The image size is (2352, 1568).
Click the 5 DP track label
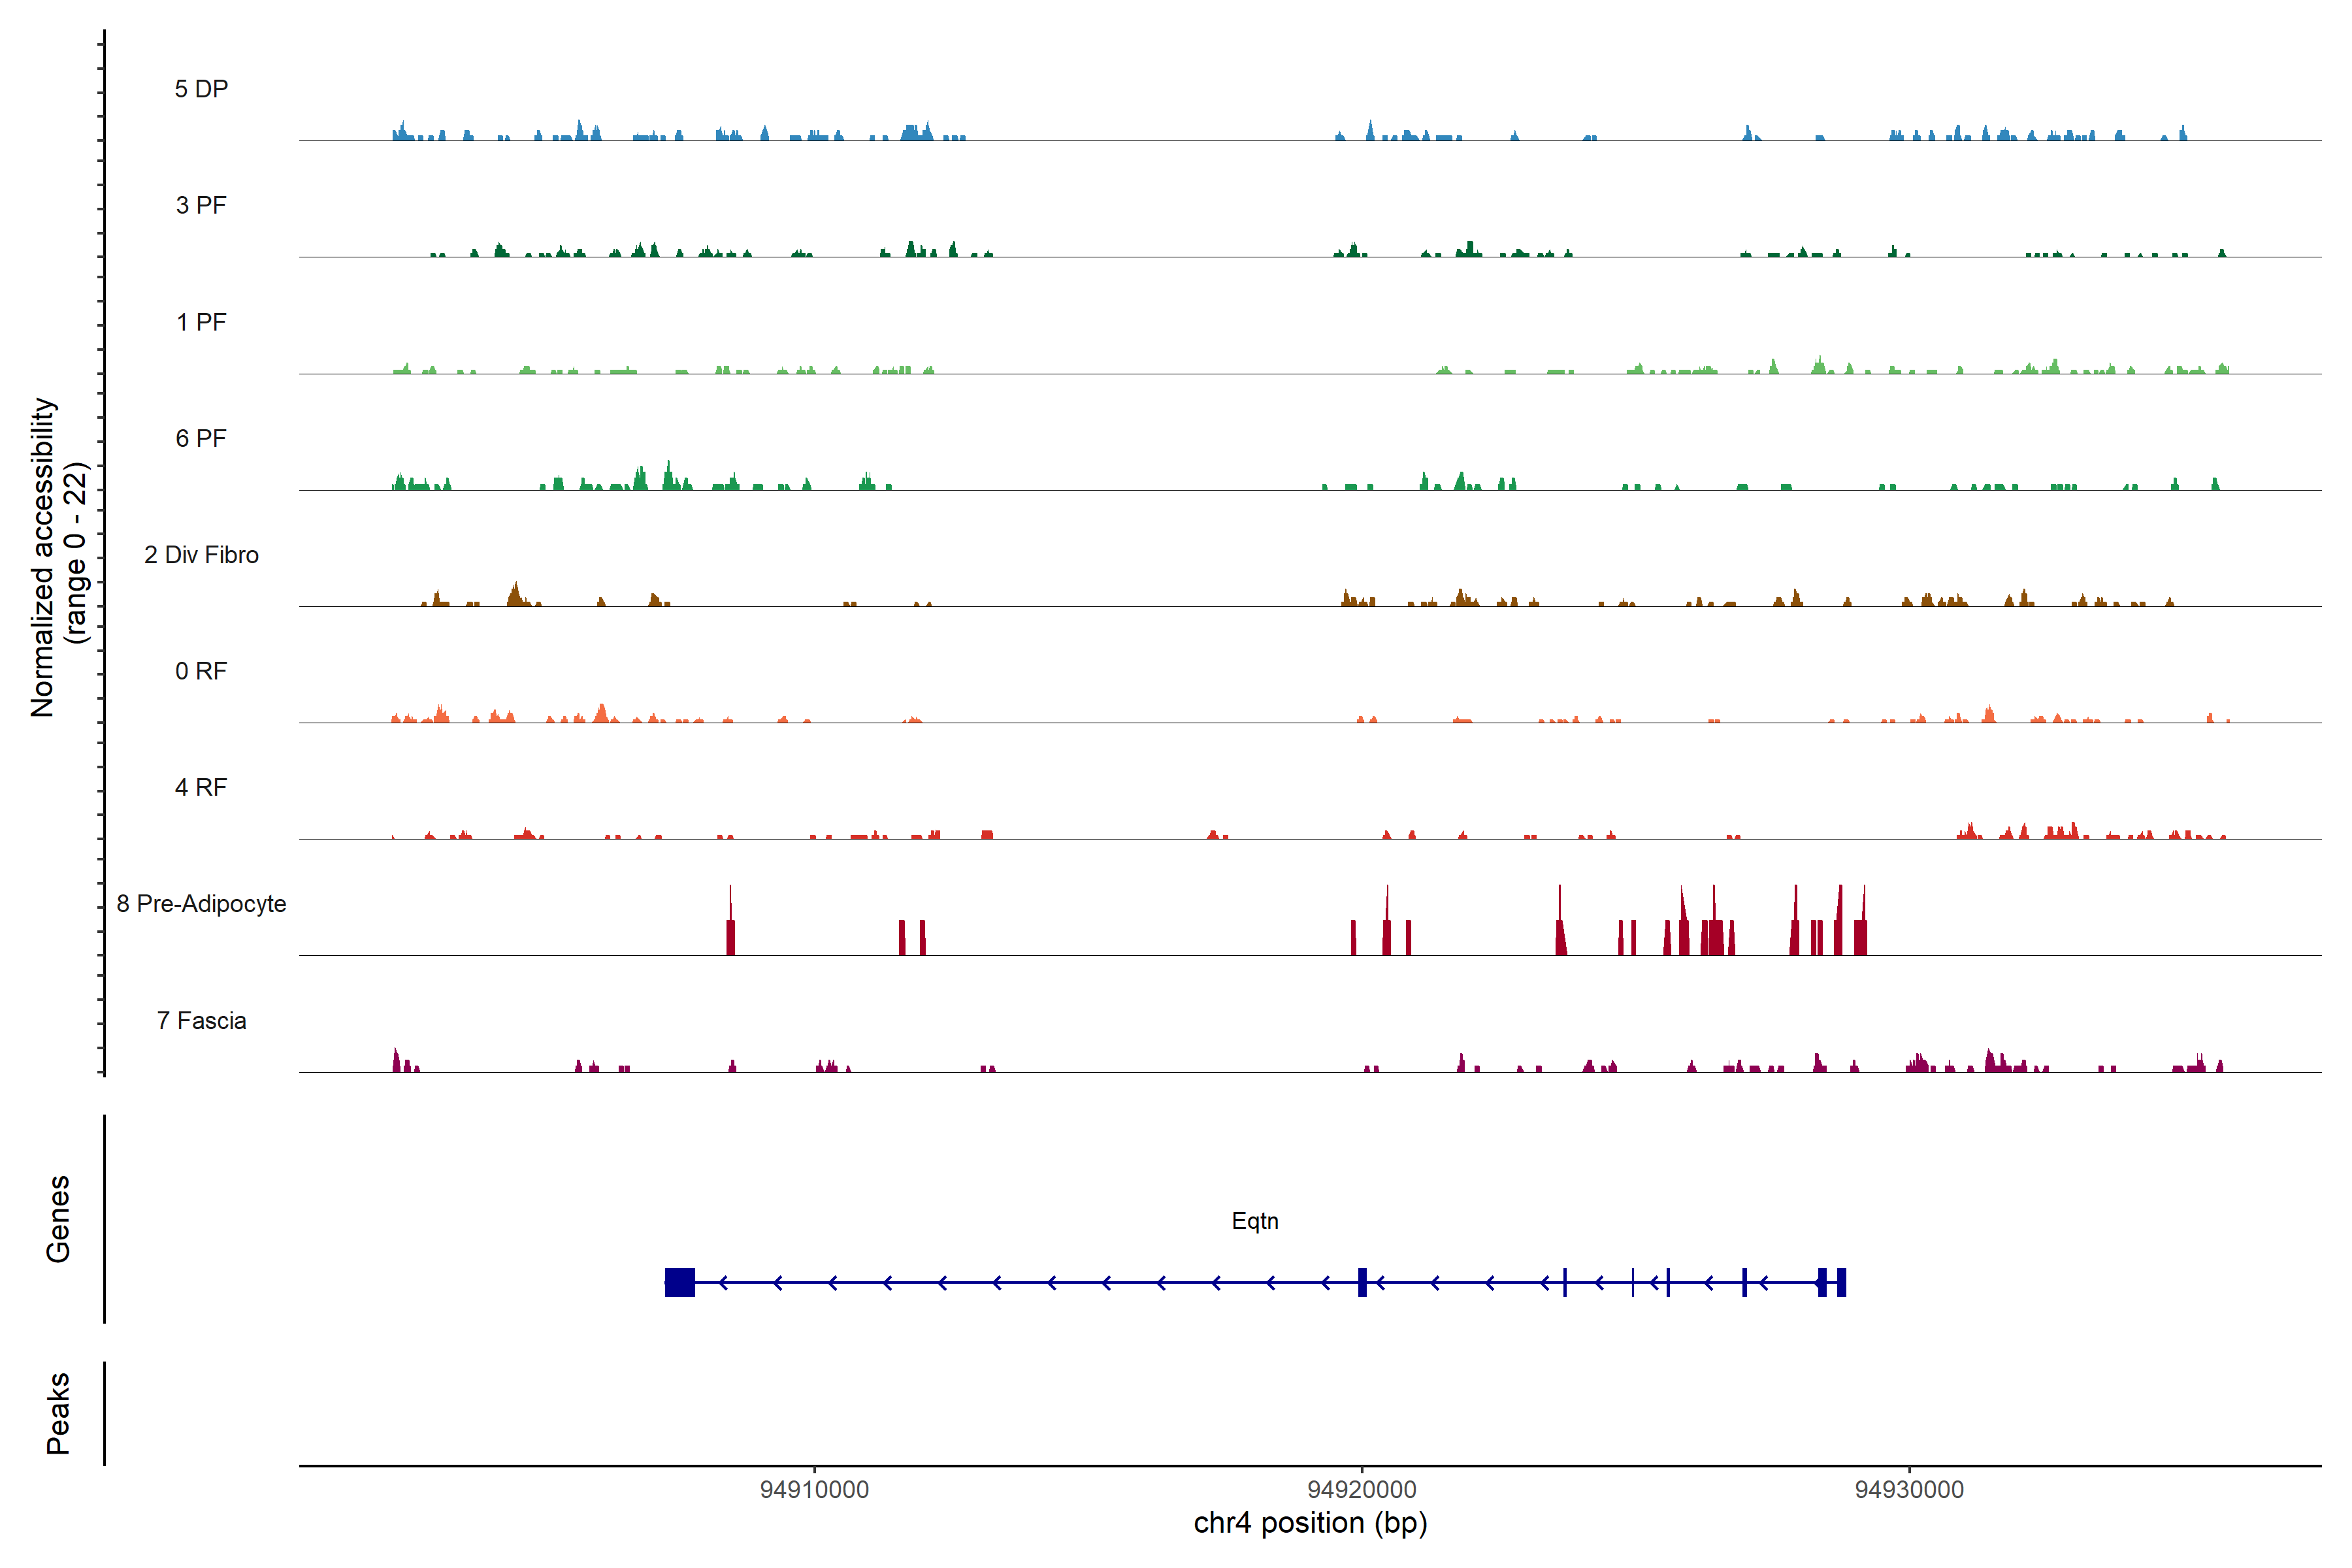coord(201,89)
